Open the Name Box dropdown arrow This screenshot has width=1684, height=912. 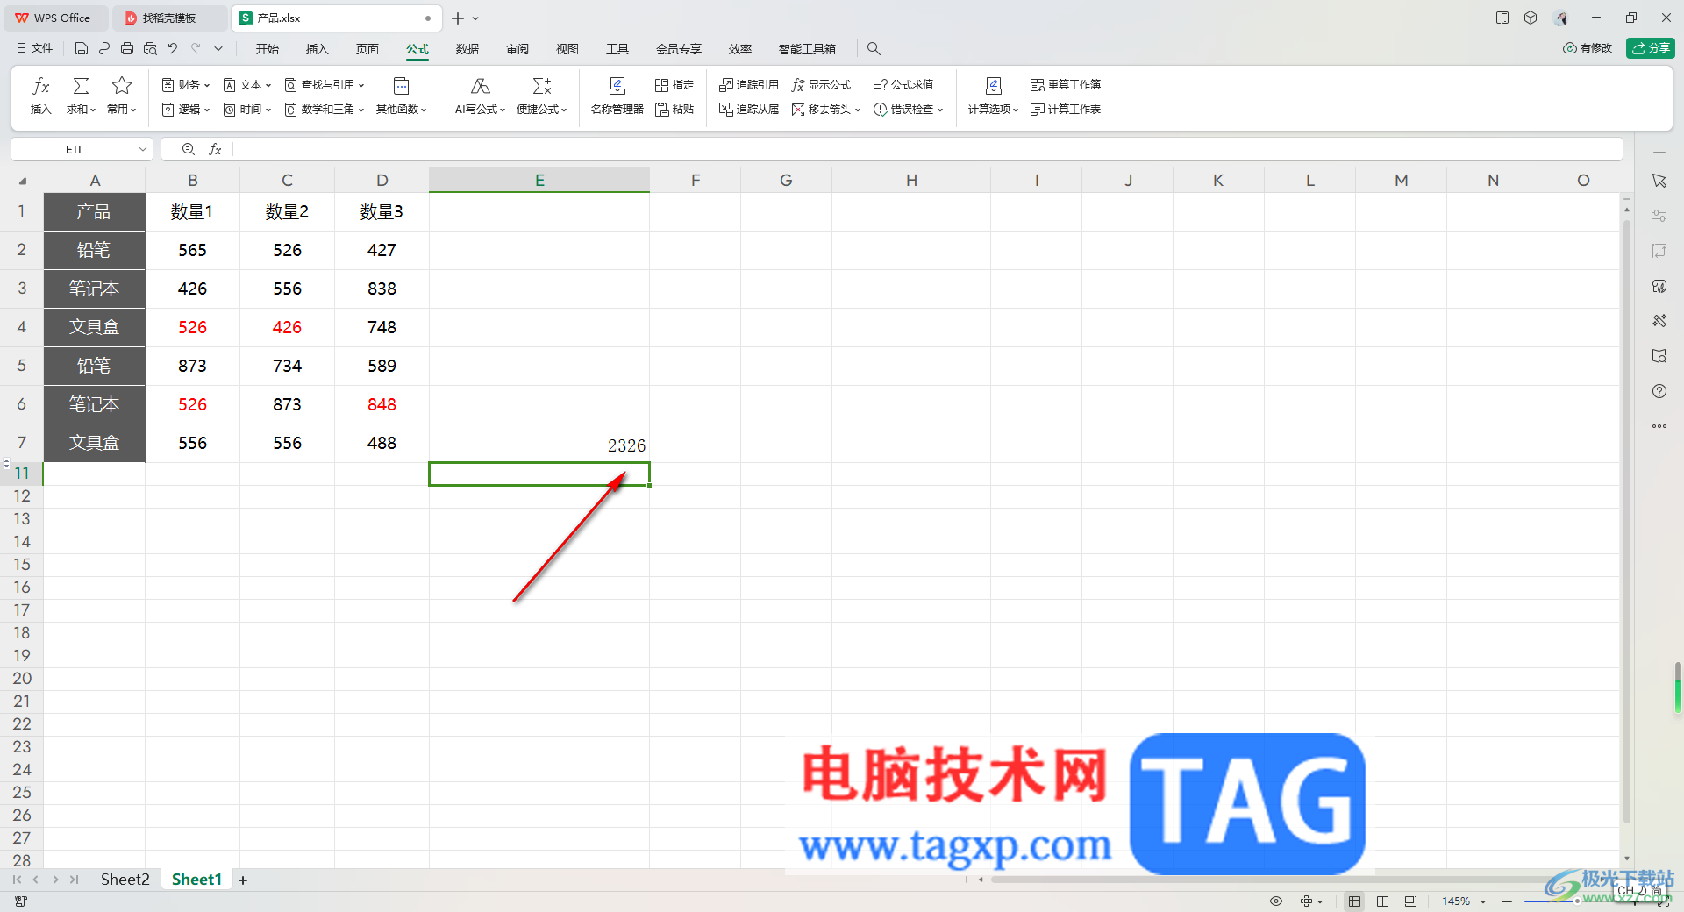pos(142,149)
